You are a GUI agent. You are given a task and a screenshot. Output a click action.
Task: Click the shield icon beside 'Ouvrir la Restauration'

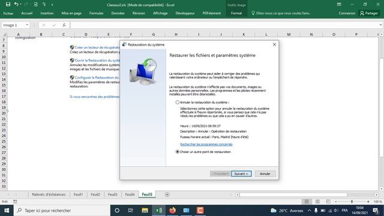click(x=72, y=60)
